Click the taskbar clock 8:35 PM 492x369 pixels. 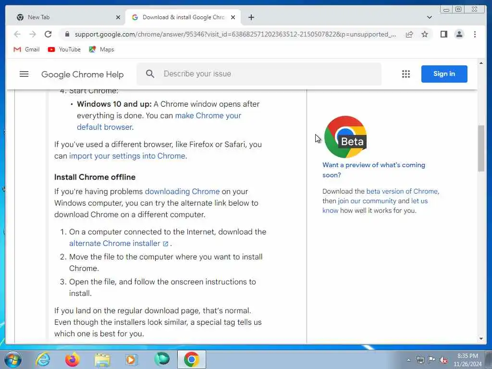pyautogui.click(x=467, y=360)
